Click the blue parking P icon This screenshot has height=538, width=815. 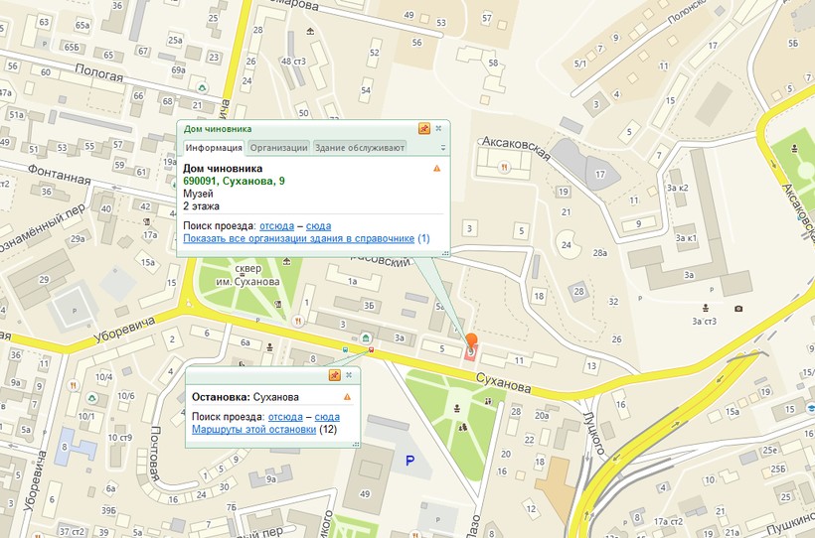[409, 461]
